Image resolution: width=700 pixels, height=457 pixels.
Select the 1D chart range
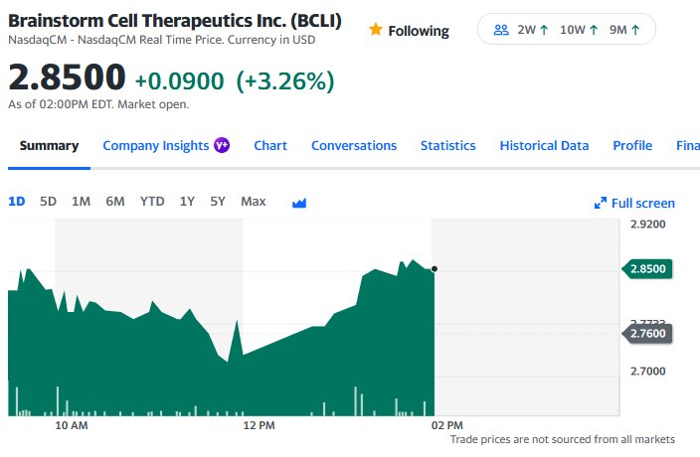click(17, 202)
